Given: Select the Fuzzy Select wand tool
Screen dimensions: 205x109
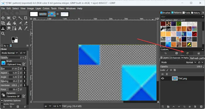Looking at the screenshot, I should 20,18.
